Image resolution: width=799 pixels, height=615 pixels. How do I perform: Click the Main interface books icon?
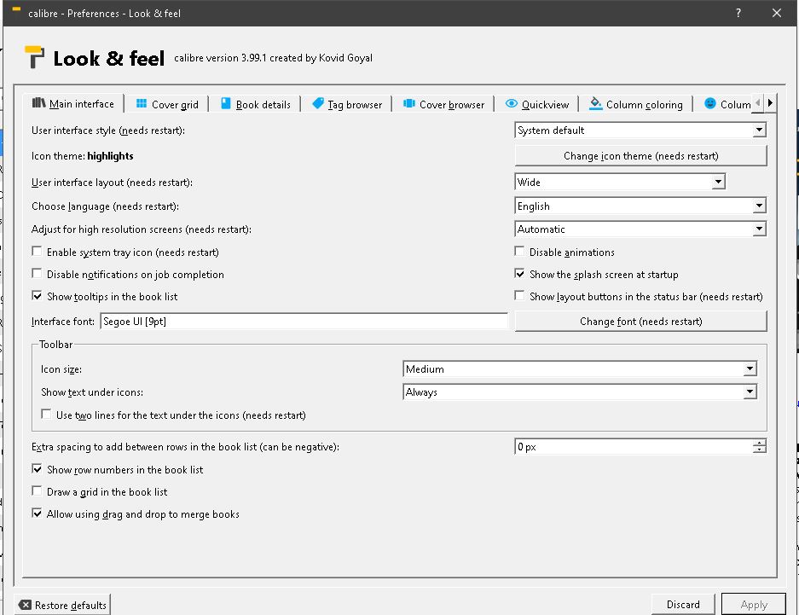click(x=38, y=103)
